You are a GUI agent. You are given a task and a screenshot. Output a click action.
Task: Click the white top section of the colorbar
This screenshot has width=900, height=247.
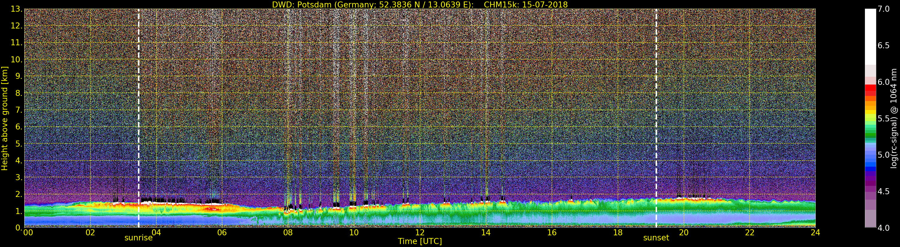click(870, 37)
